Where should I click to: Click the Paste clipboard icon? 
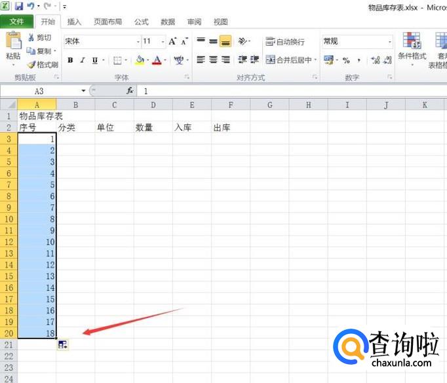[13, 41]
